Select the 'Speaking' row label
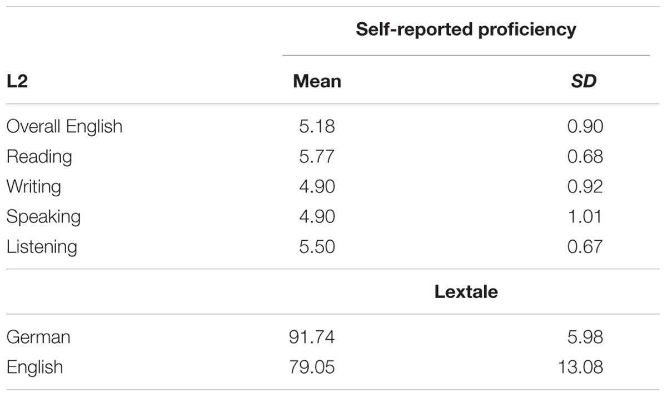 [x=43, y=217]
